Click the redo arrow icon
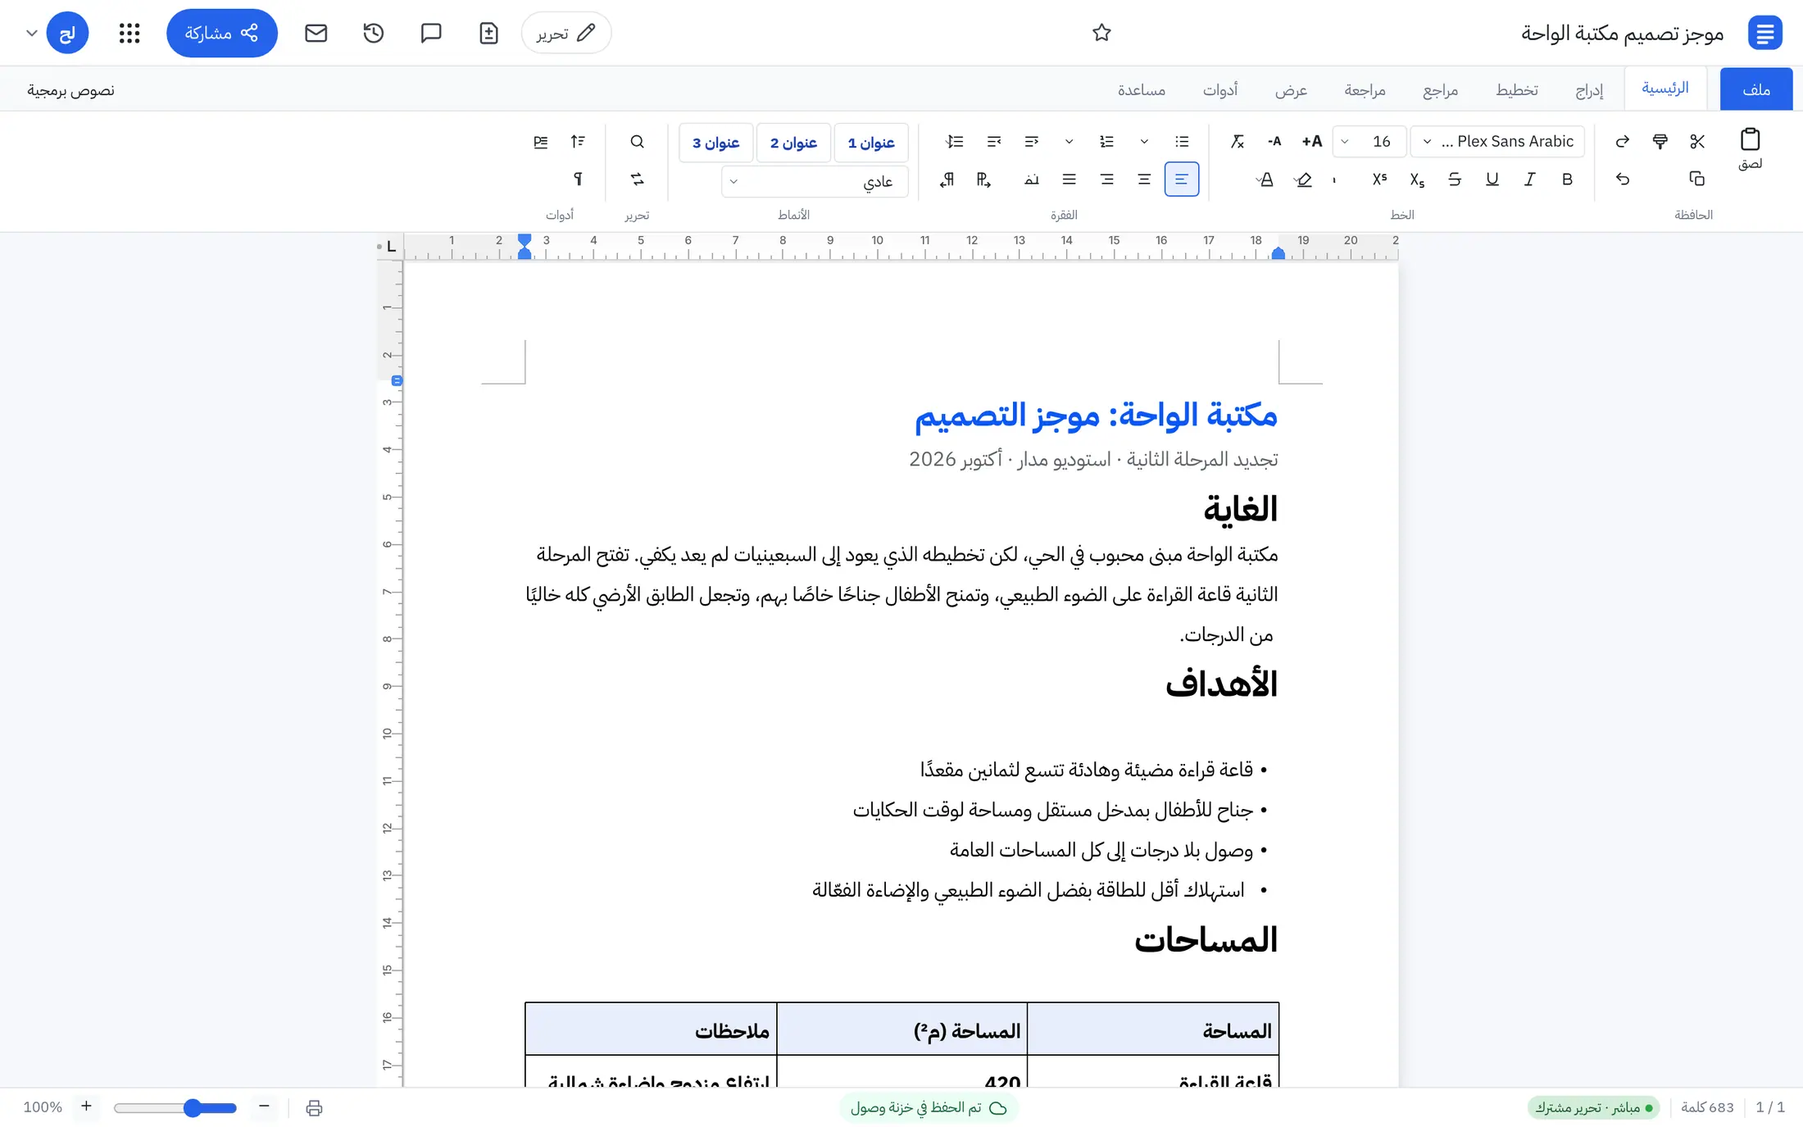 tap(1623, 142)
